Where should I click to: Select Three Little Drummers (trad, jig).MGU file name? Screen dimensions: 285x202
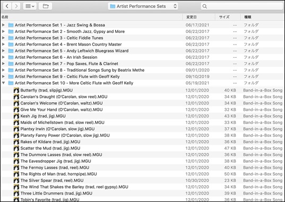(x=56, y=194)
